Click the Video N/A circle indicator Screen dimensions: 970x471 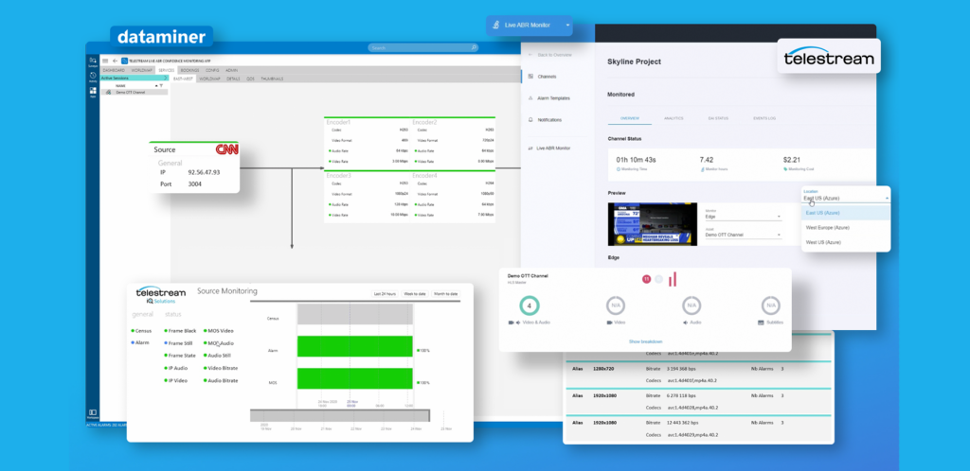coord(616,305)
